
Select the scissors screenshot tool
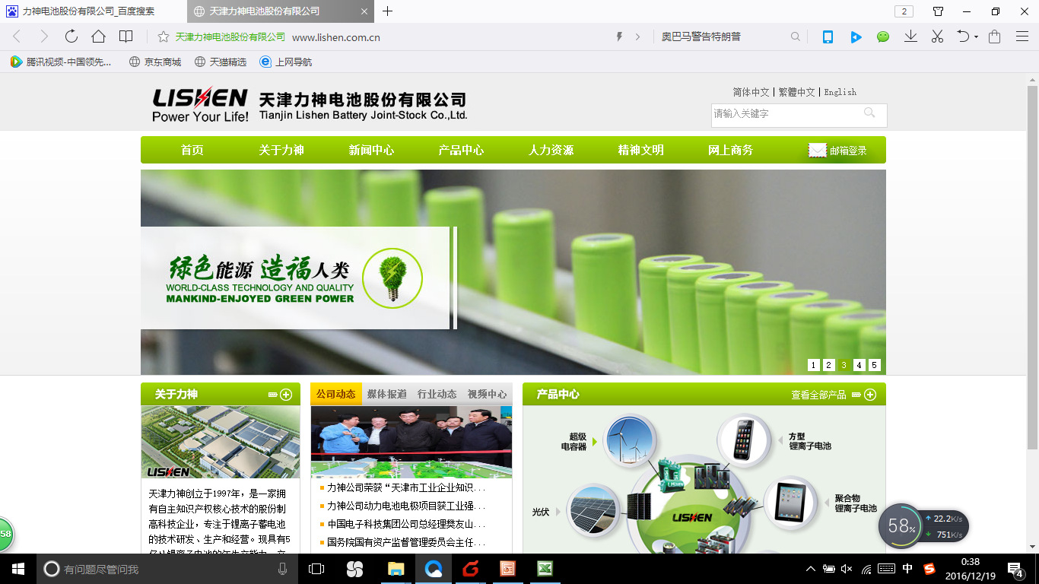click(937, 36)
